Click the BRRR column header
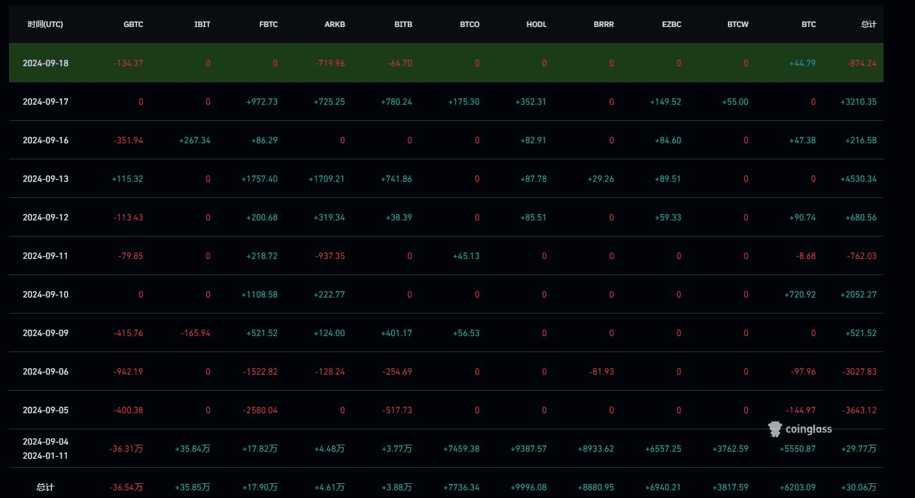 click(604, 24)
